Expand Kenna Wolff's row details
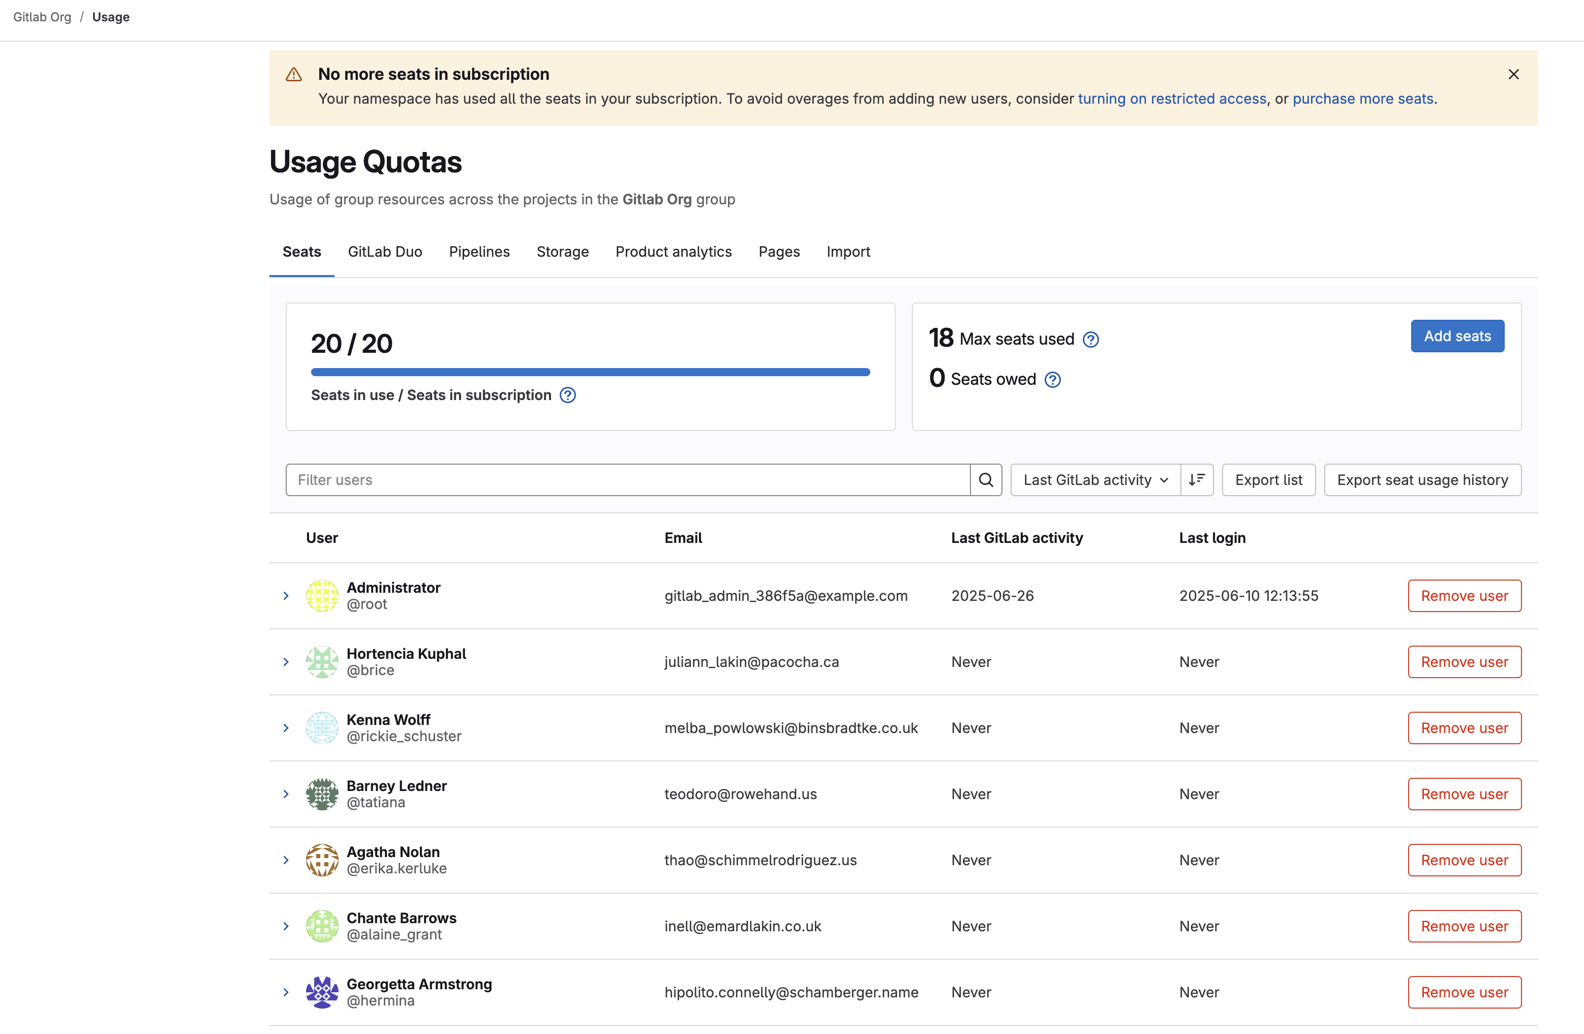1584x1034 pixels. pyautogui.click(x=286, y=728)
